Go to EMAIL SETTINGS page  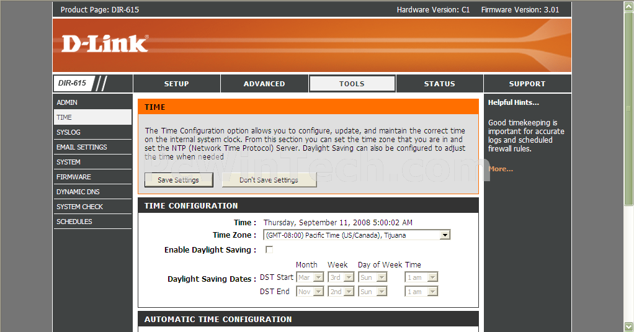(92, 147)
